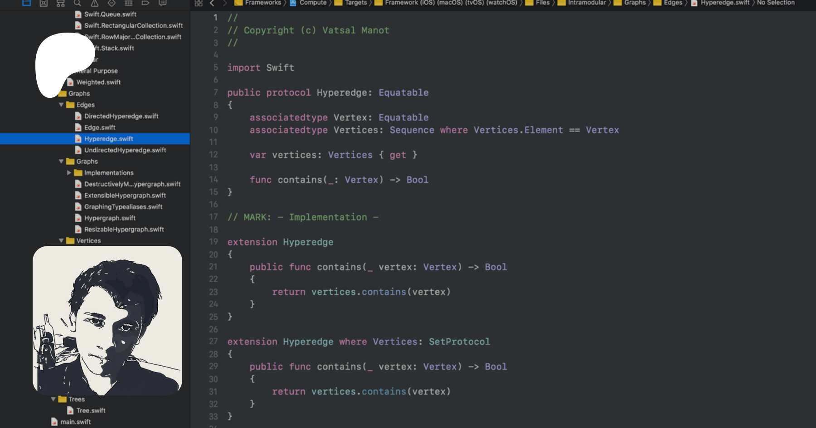Open the Report navigator icon
816x428 pixels.
point(162,3)
